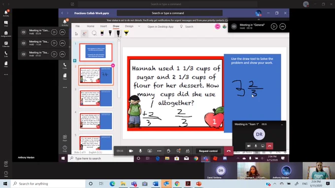The height and width of the screenshot is (188, 335).
Task: Open Word from the bottom taskbar
Action: [x=156, y=184]
